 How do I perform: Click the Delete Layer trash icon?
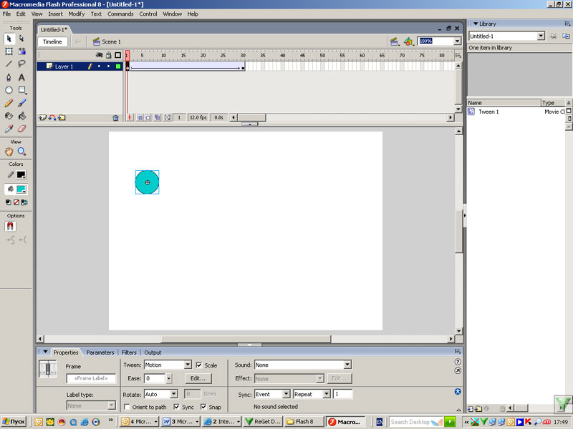pos(115,117)
